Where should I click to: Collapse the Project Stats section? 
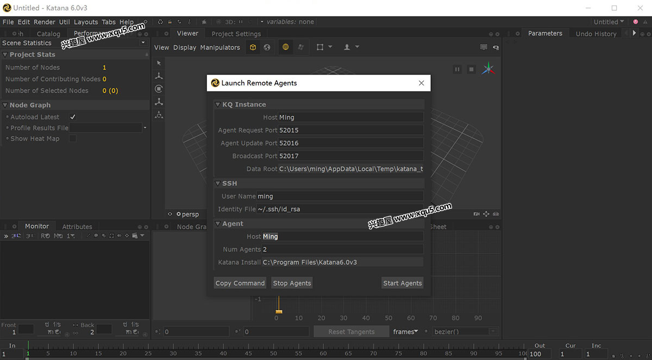[x=5, y=54]
